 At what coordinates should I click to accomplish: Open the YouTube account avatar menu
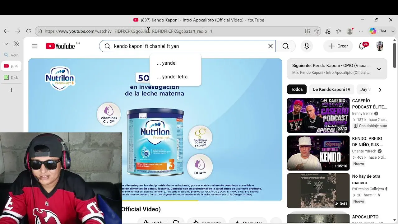[x=380, y=46]
